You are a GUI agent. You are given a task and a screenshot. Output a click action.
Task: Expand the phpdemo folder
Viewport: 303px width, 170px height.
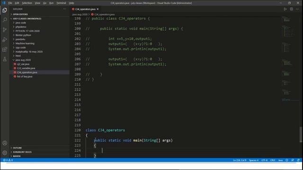coord(39,27)
